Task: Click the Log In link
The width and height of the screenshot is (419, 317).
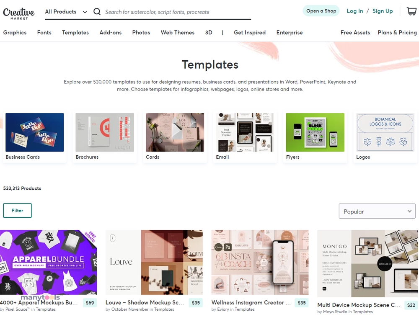Action: [x=354, y=11]
